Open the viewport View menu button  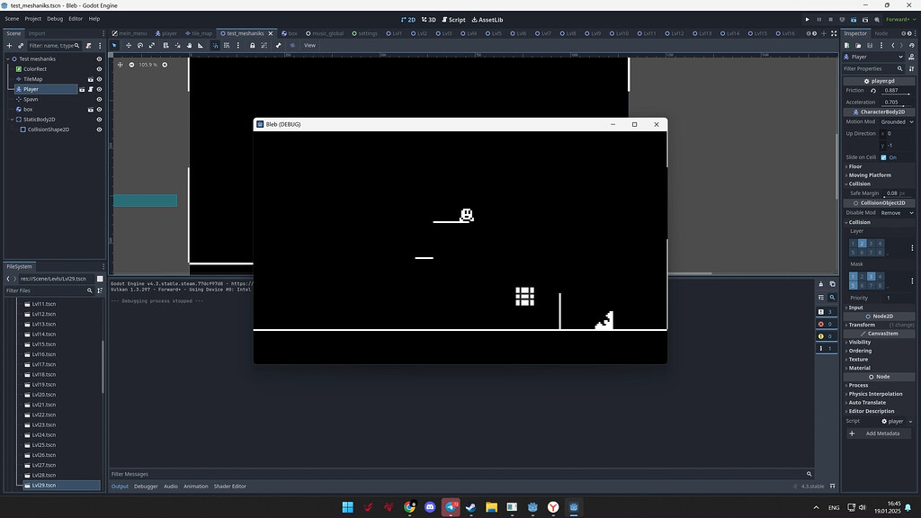309,45
